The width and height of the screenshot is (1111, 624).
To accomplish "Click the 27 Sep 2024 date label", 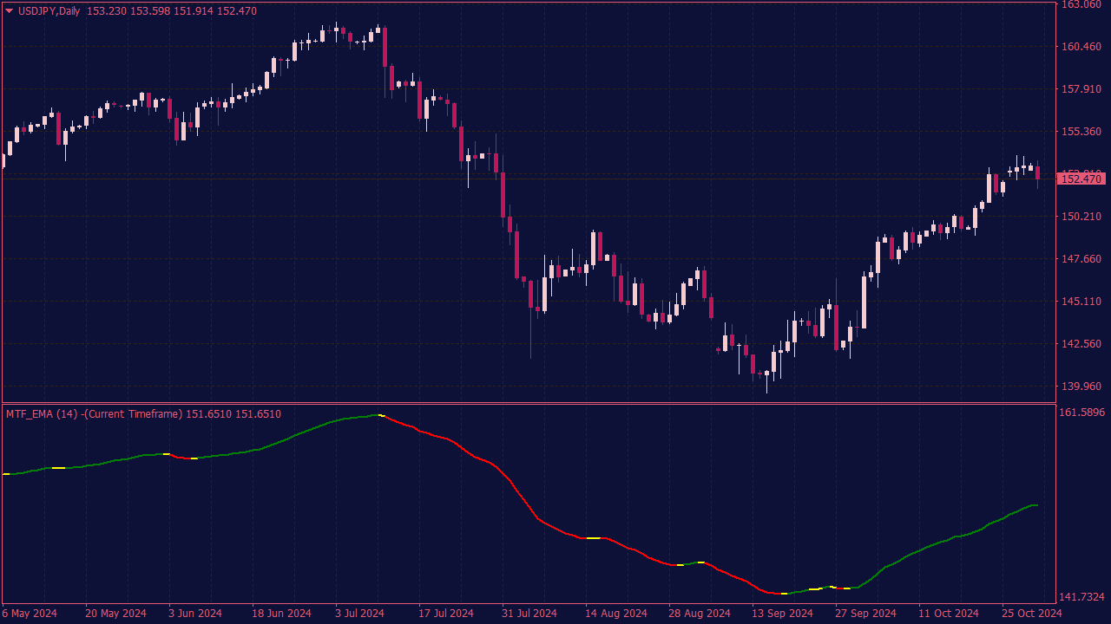I will point(866,614).
